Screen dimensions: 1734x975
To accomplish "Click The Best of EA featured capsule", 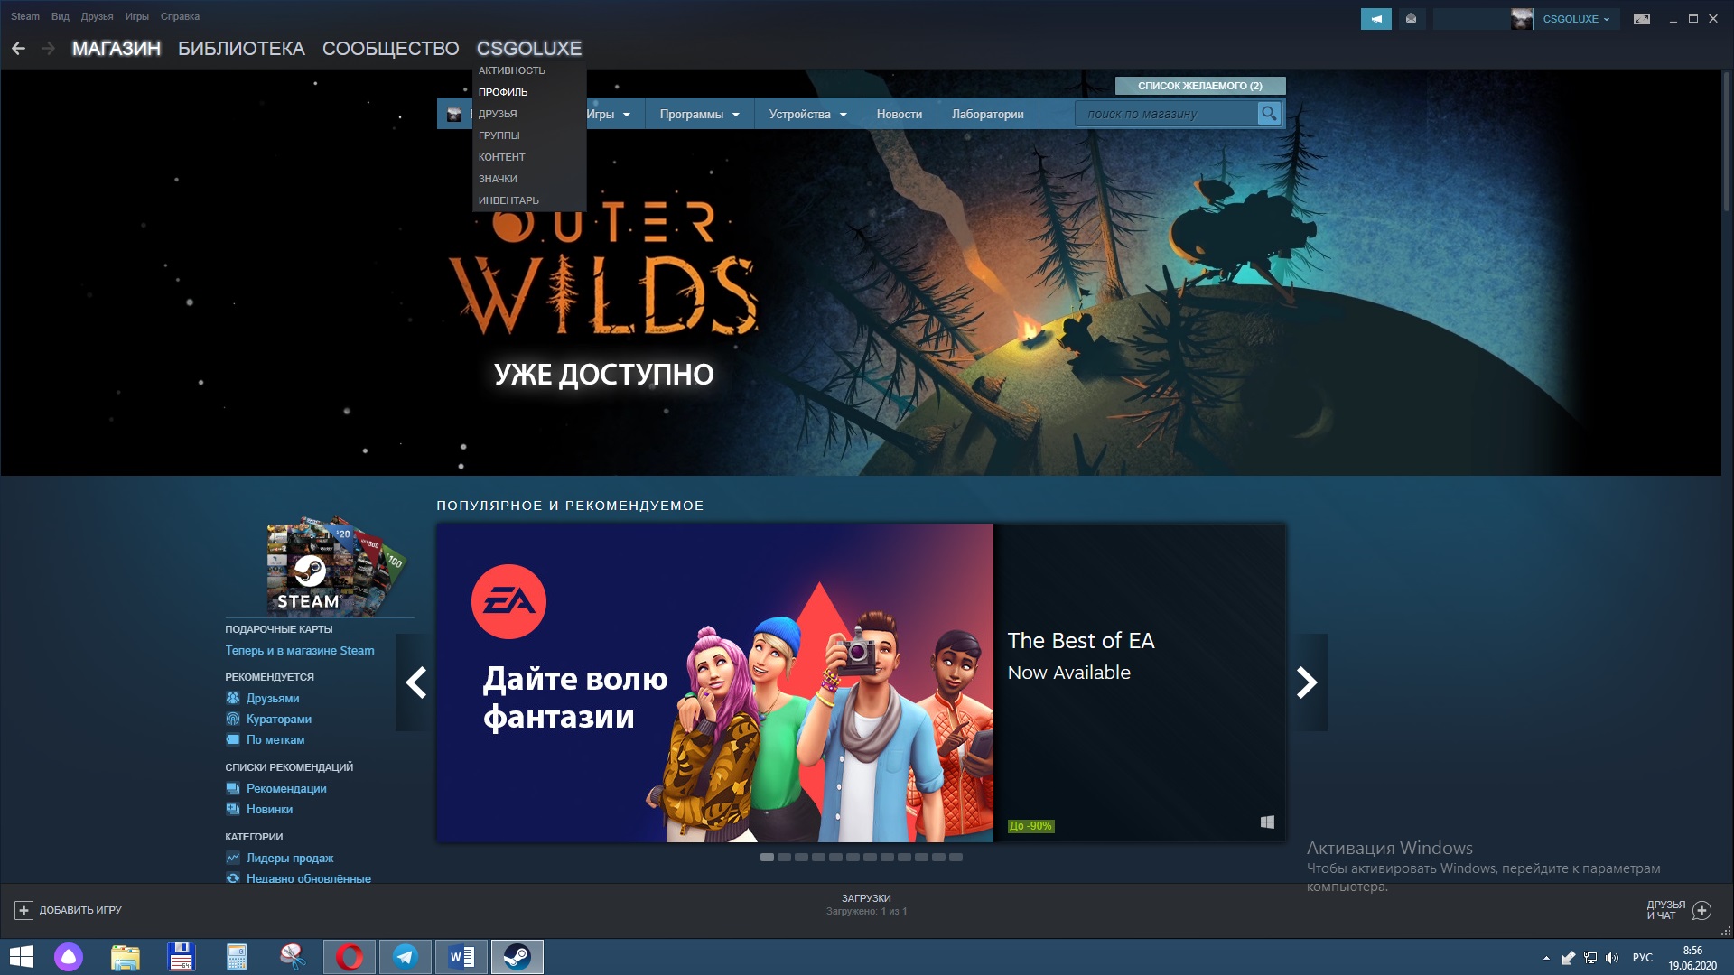I will [861, 682].
